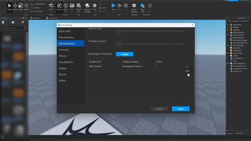251x141 pixels.
Task: Activate the Scale tool
Action: 21,7
